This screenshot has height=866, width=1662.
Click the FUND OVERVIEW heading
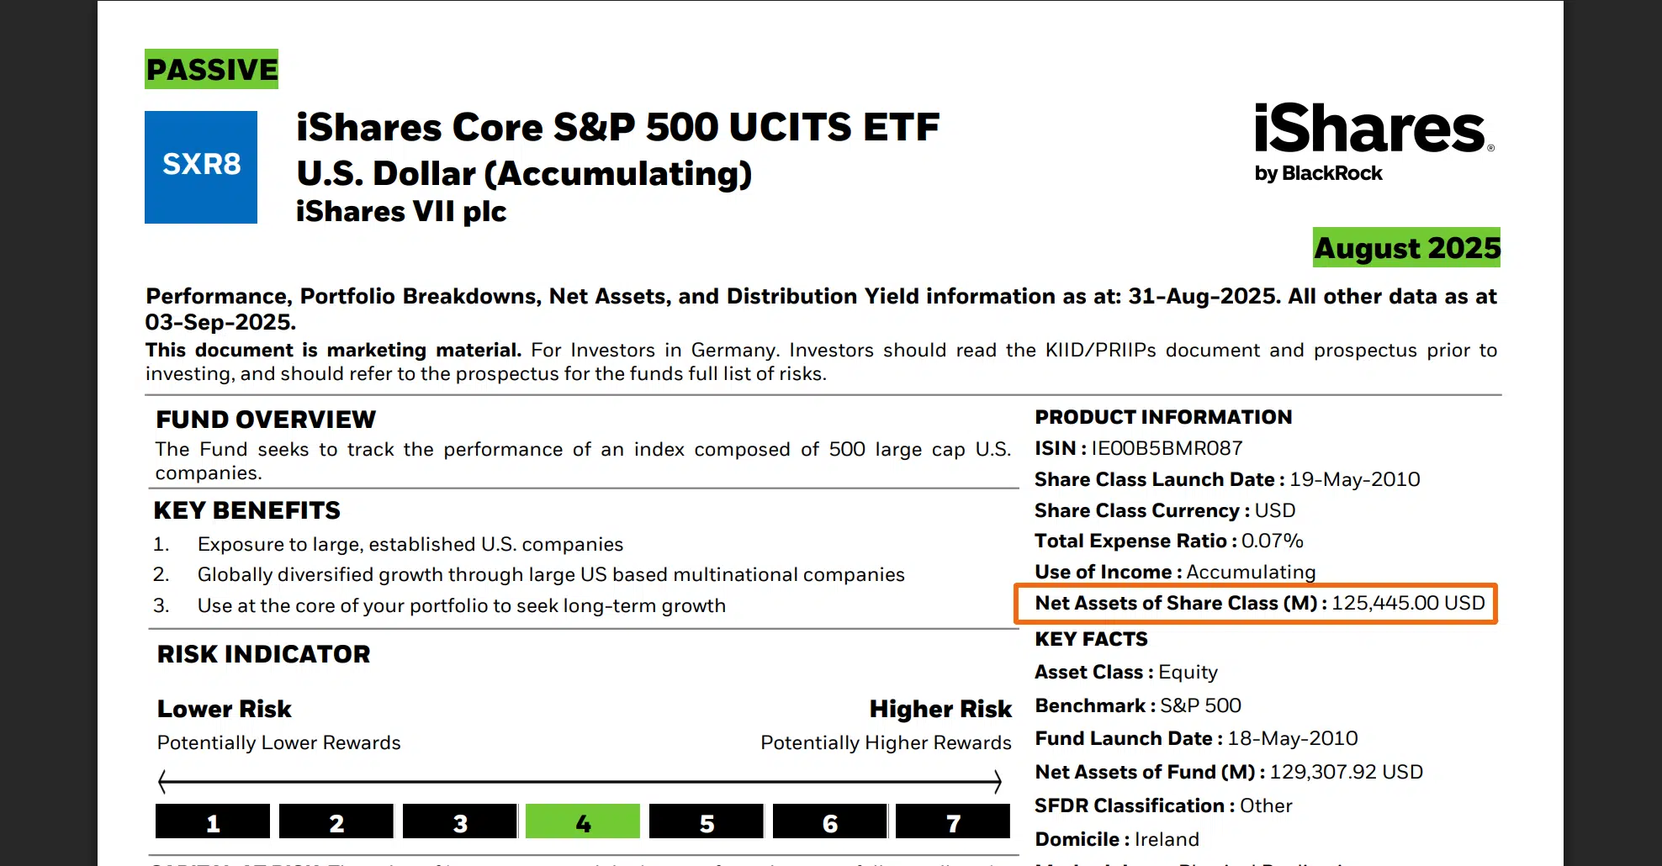click(266, 420)
